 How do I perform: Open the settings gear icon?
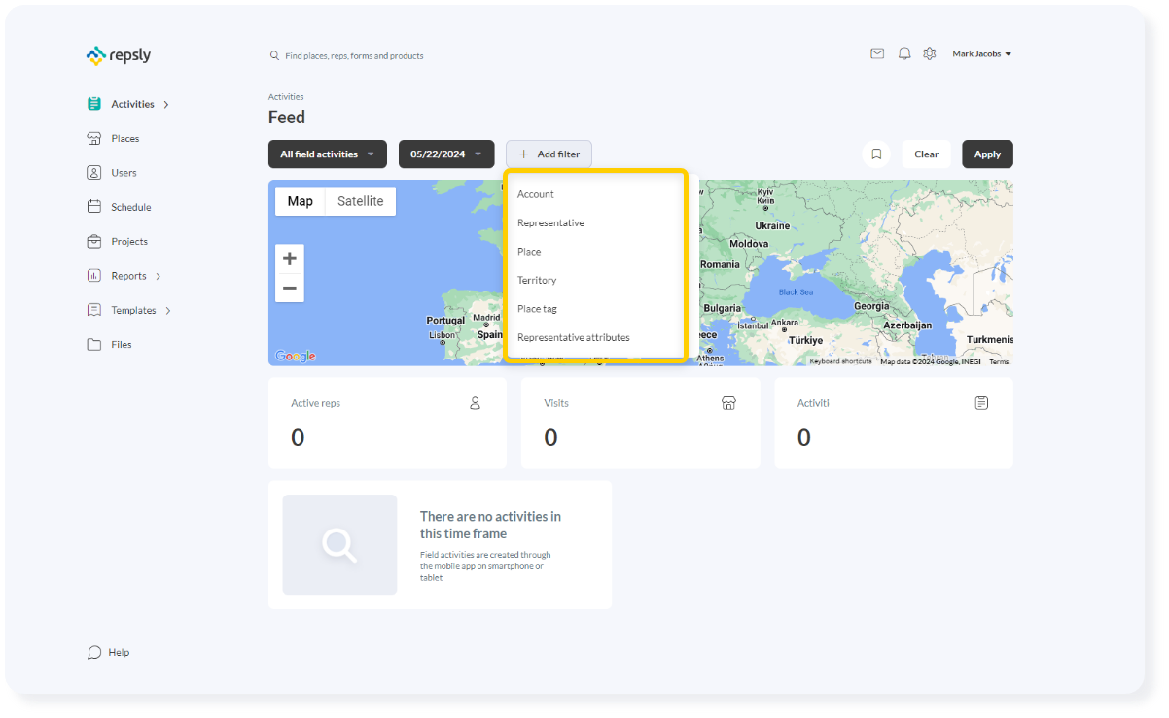click(x=930, y=53)
